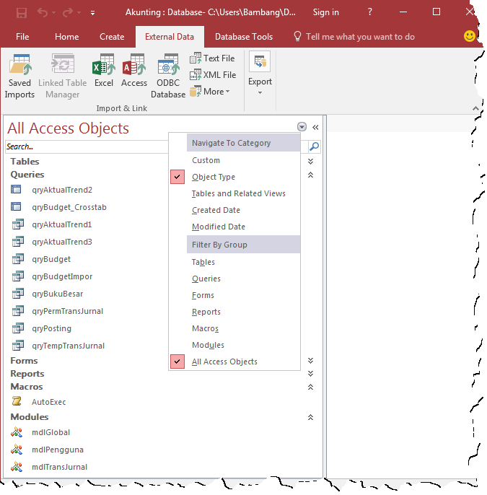Image resolution: width=487 pixels, height=495 pixels.
Task: Toggle the All Access Objects checked option
Action: [234, 362]
